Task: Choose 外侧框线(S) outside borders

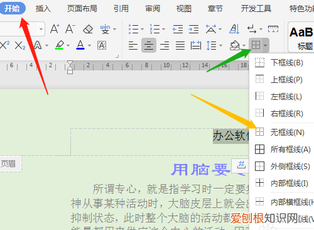Action: click(281, 167)
